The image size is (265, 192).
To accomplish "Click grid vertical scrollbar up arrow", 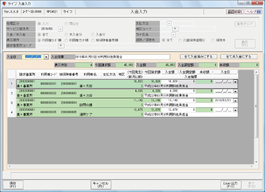I will click(256, 72).
